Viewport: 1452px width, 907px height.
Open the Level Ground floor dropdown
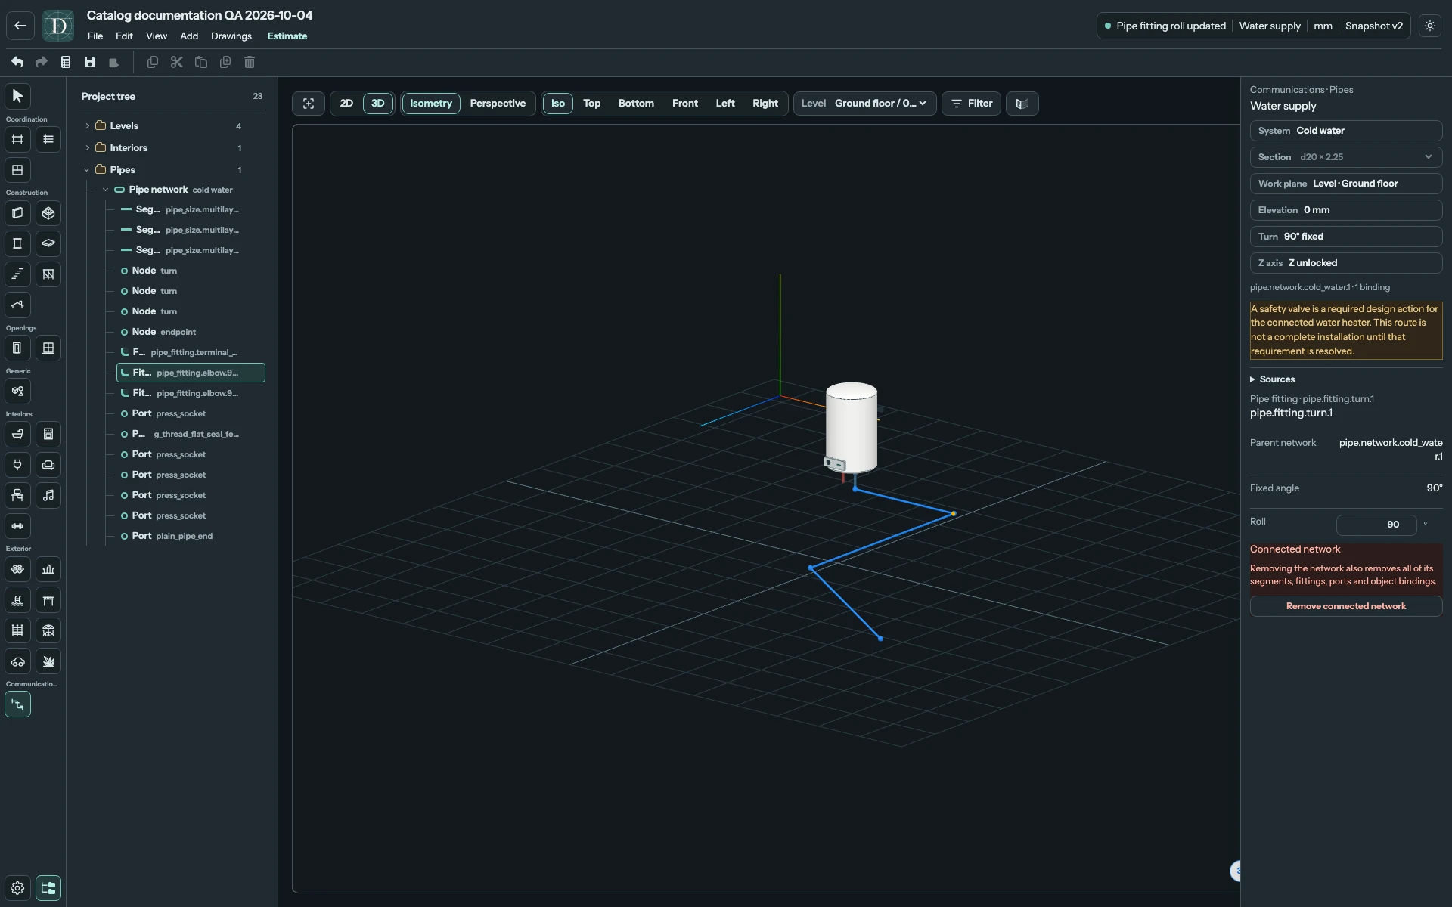click(865, 104)
